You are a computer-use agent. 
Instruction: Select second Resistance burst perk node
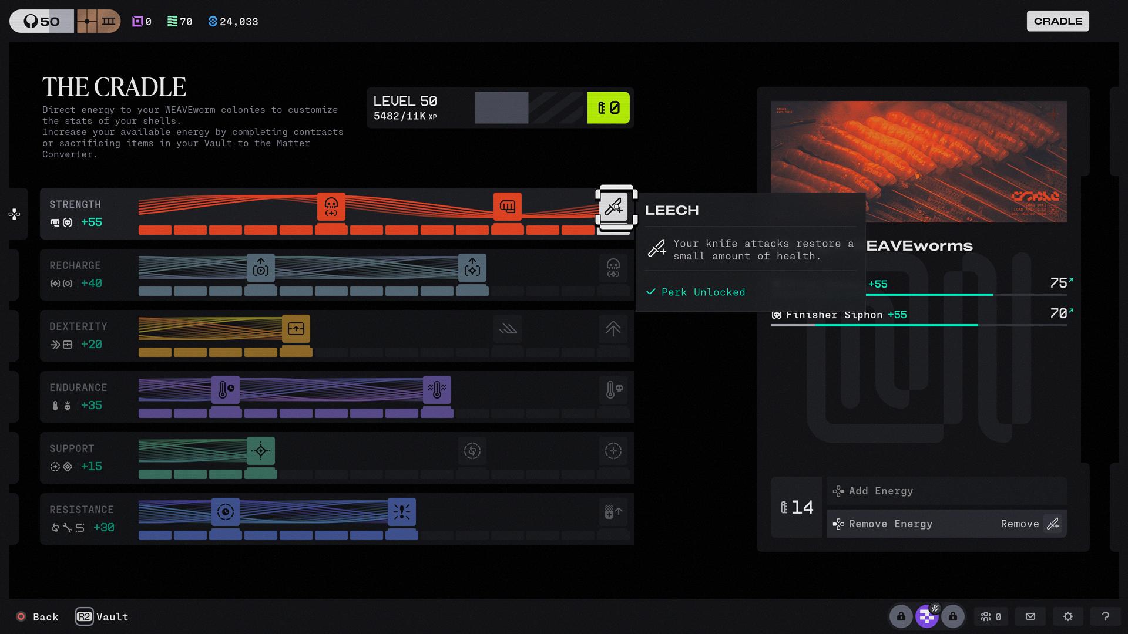click(402, 512)
